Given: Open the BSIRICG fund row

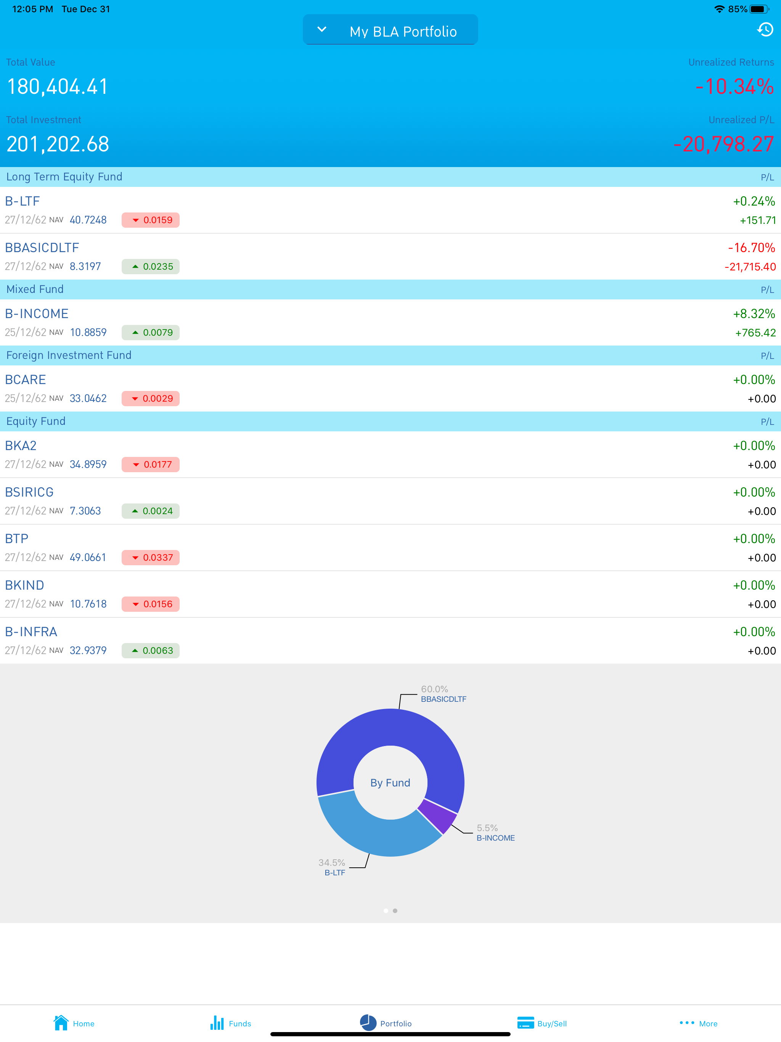Looking at the screenshot, I should [x=390, y=501].
